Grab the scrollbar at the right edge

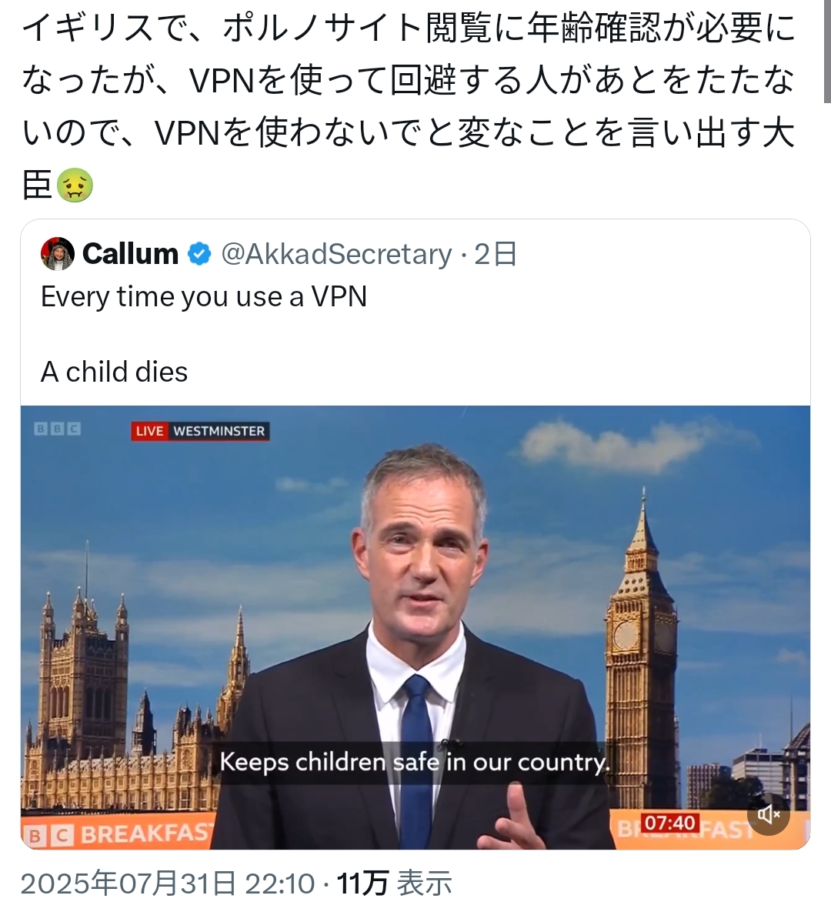pos(827,51)
